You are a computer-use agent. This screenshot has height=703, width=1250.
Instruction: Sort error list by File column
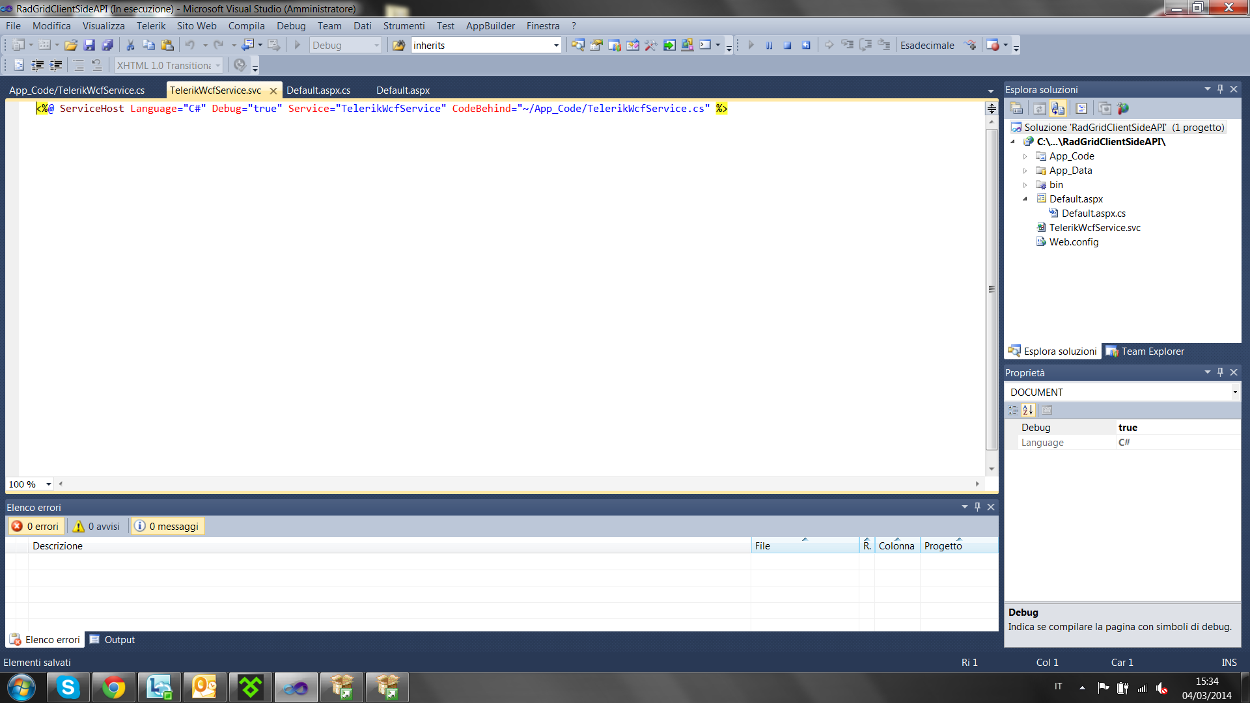click(x=805, y=545)
